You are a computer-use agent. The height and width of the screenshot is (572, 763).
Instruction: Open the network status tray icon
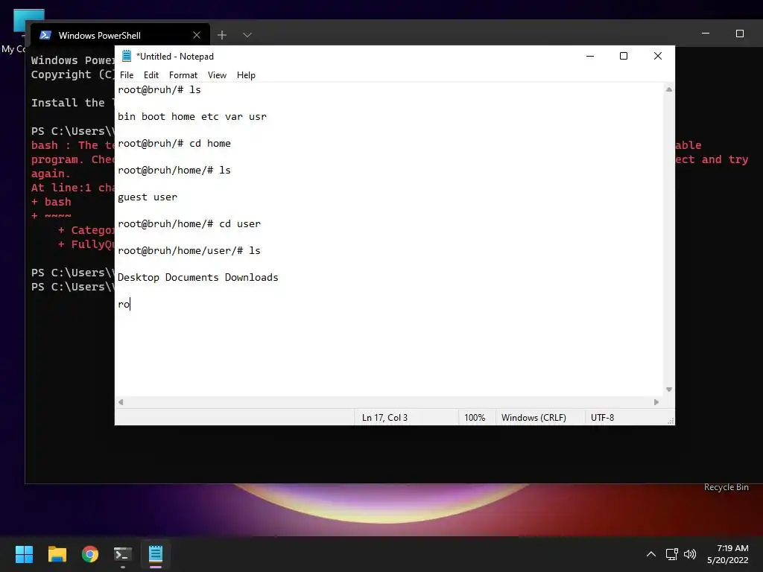672,554
